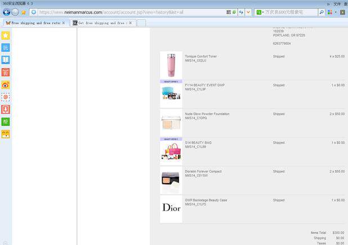Viewport: 348px width, 245px height.
Task: Click the blue compatibility mode switch icon
Action: (x=241, y=12)
